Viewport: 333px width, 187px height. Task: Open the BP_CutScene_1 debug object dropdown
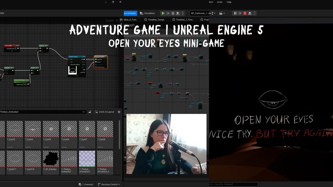tap(200, 13)
